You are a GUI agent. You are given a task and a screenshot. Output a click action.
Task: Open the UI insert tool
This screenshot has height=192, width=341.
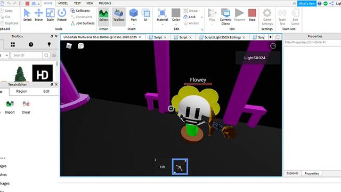point(145,15)
